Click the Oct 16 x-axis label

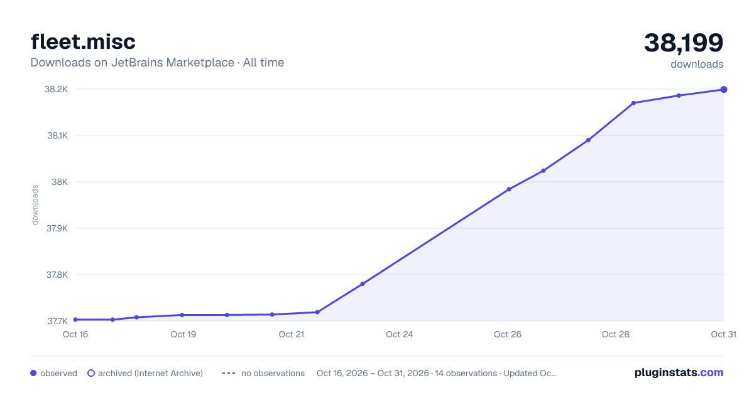(75, 334)
